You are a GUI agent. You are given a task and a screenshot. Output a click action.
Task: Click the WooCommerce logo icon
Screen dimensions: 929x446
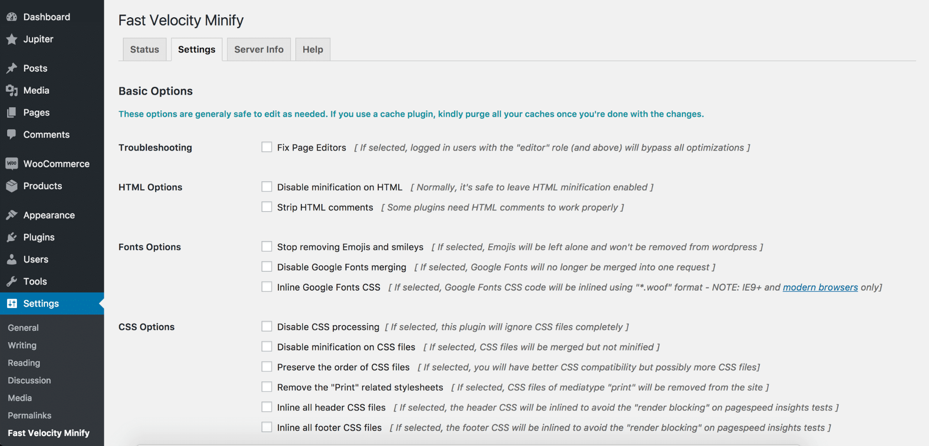click(x=12, y=163)
